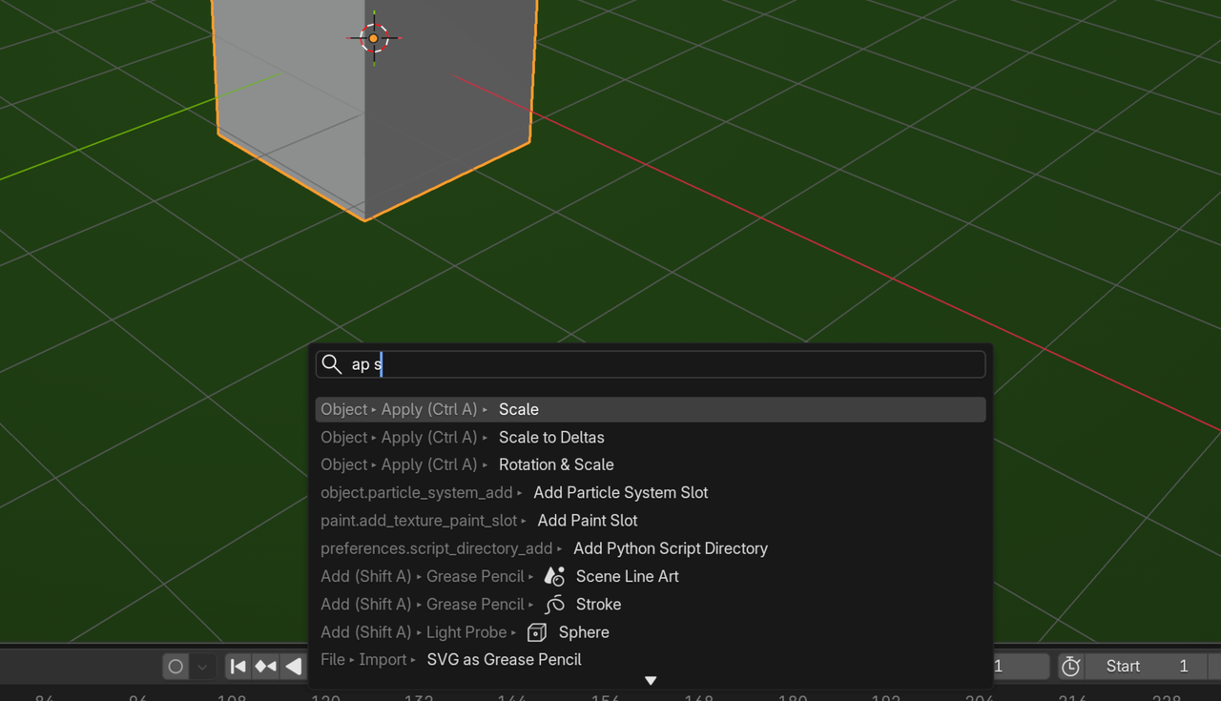Click the Start frame field
The image size is (1221, 701).
click(1147, 667)
